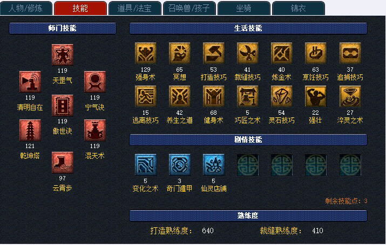Open the 乾坤塔 pagoda skill icon
This screenshot has height=245, width=386.
point(30,130)
